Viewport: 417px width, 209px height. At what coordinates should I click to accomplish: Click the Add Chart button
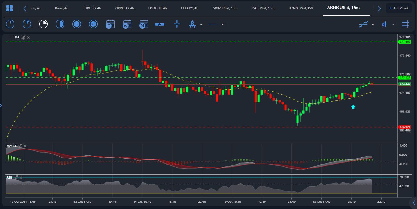click(399, 8)
